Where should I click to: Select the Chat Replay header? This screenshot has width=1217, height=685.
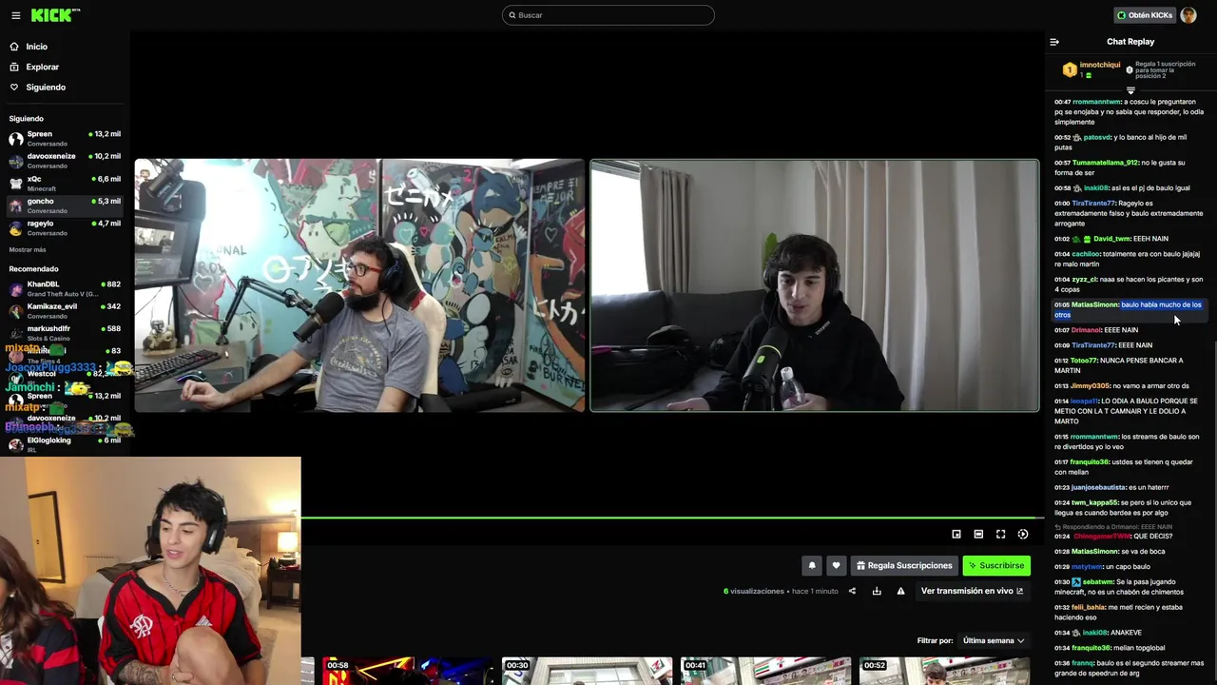1130,42
